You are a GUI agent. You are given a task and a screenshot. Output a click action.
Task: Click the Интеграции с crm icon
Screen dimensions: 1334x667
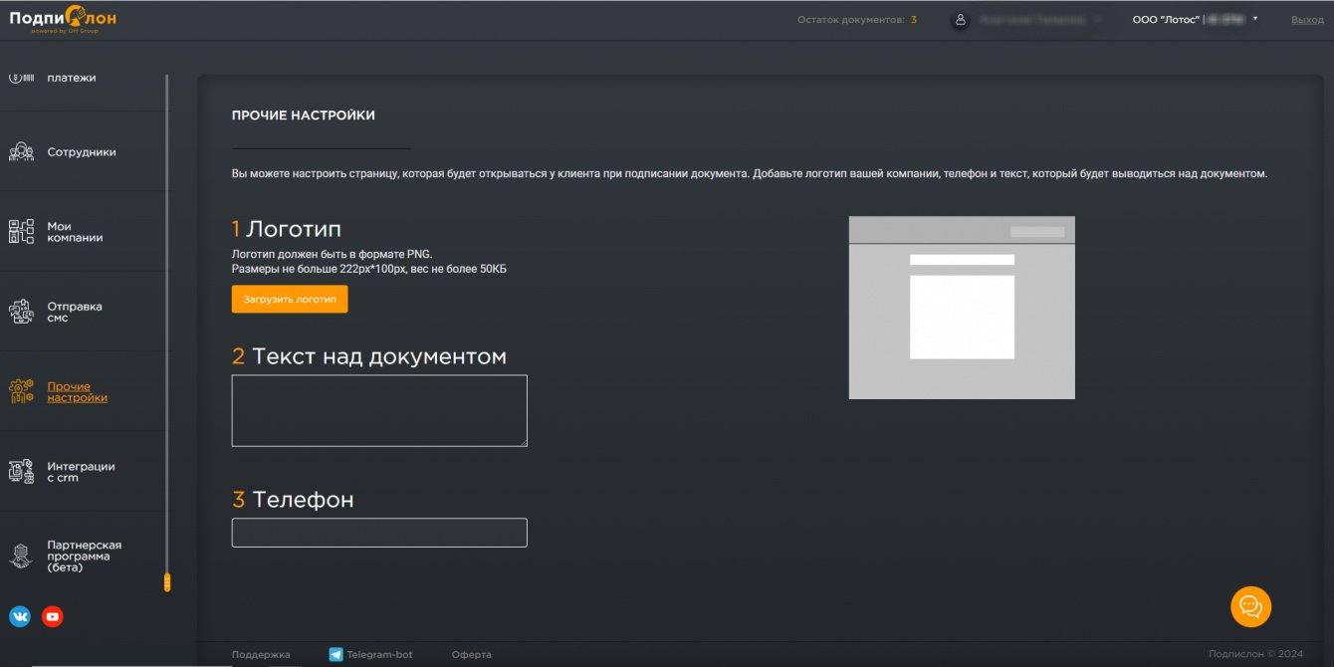pyautogui.click(x=21, y=472)
